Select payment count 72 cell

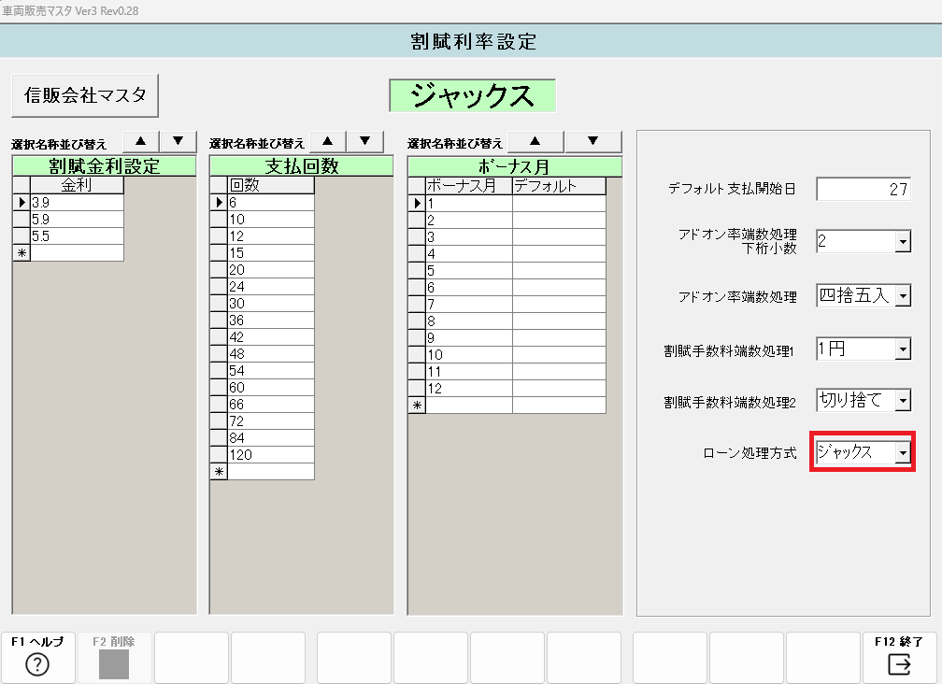click(271, 421)
